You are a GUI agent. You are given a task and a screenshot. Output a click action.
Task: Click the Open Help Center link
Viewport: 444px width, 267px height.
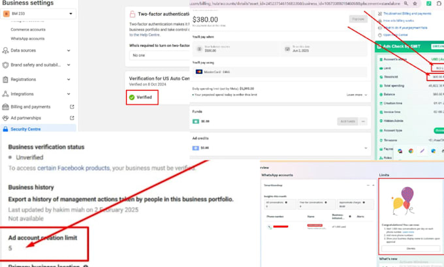click(x=395, y=35)
